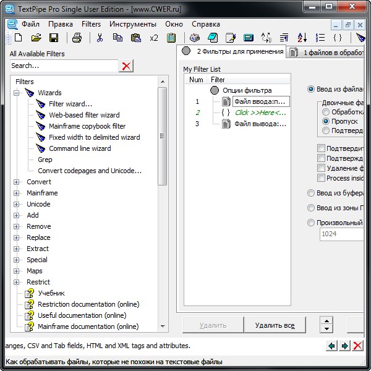Screen dimensions: 371x371
Task: Click the green left arrow icon
Action: 332,346
